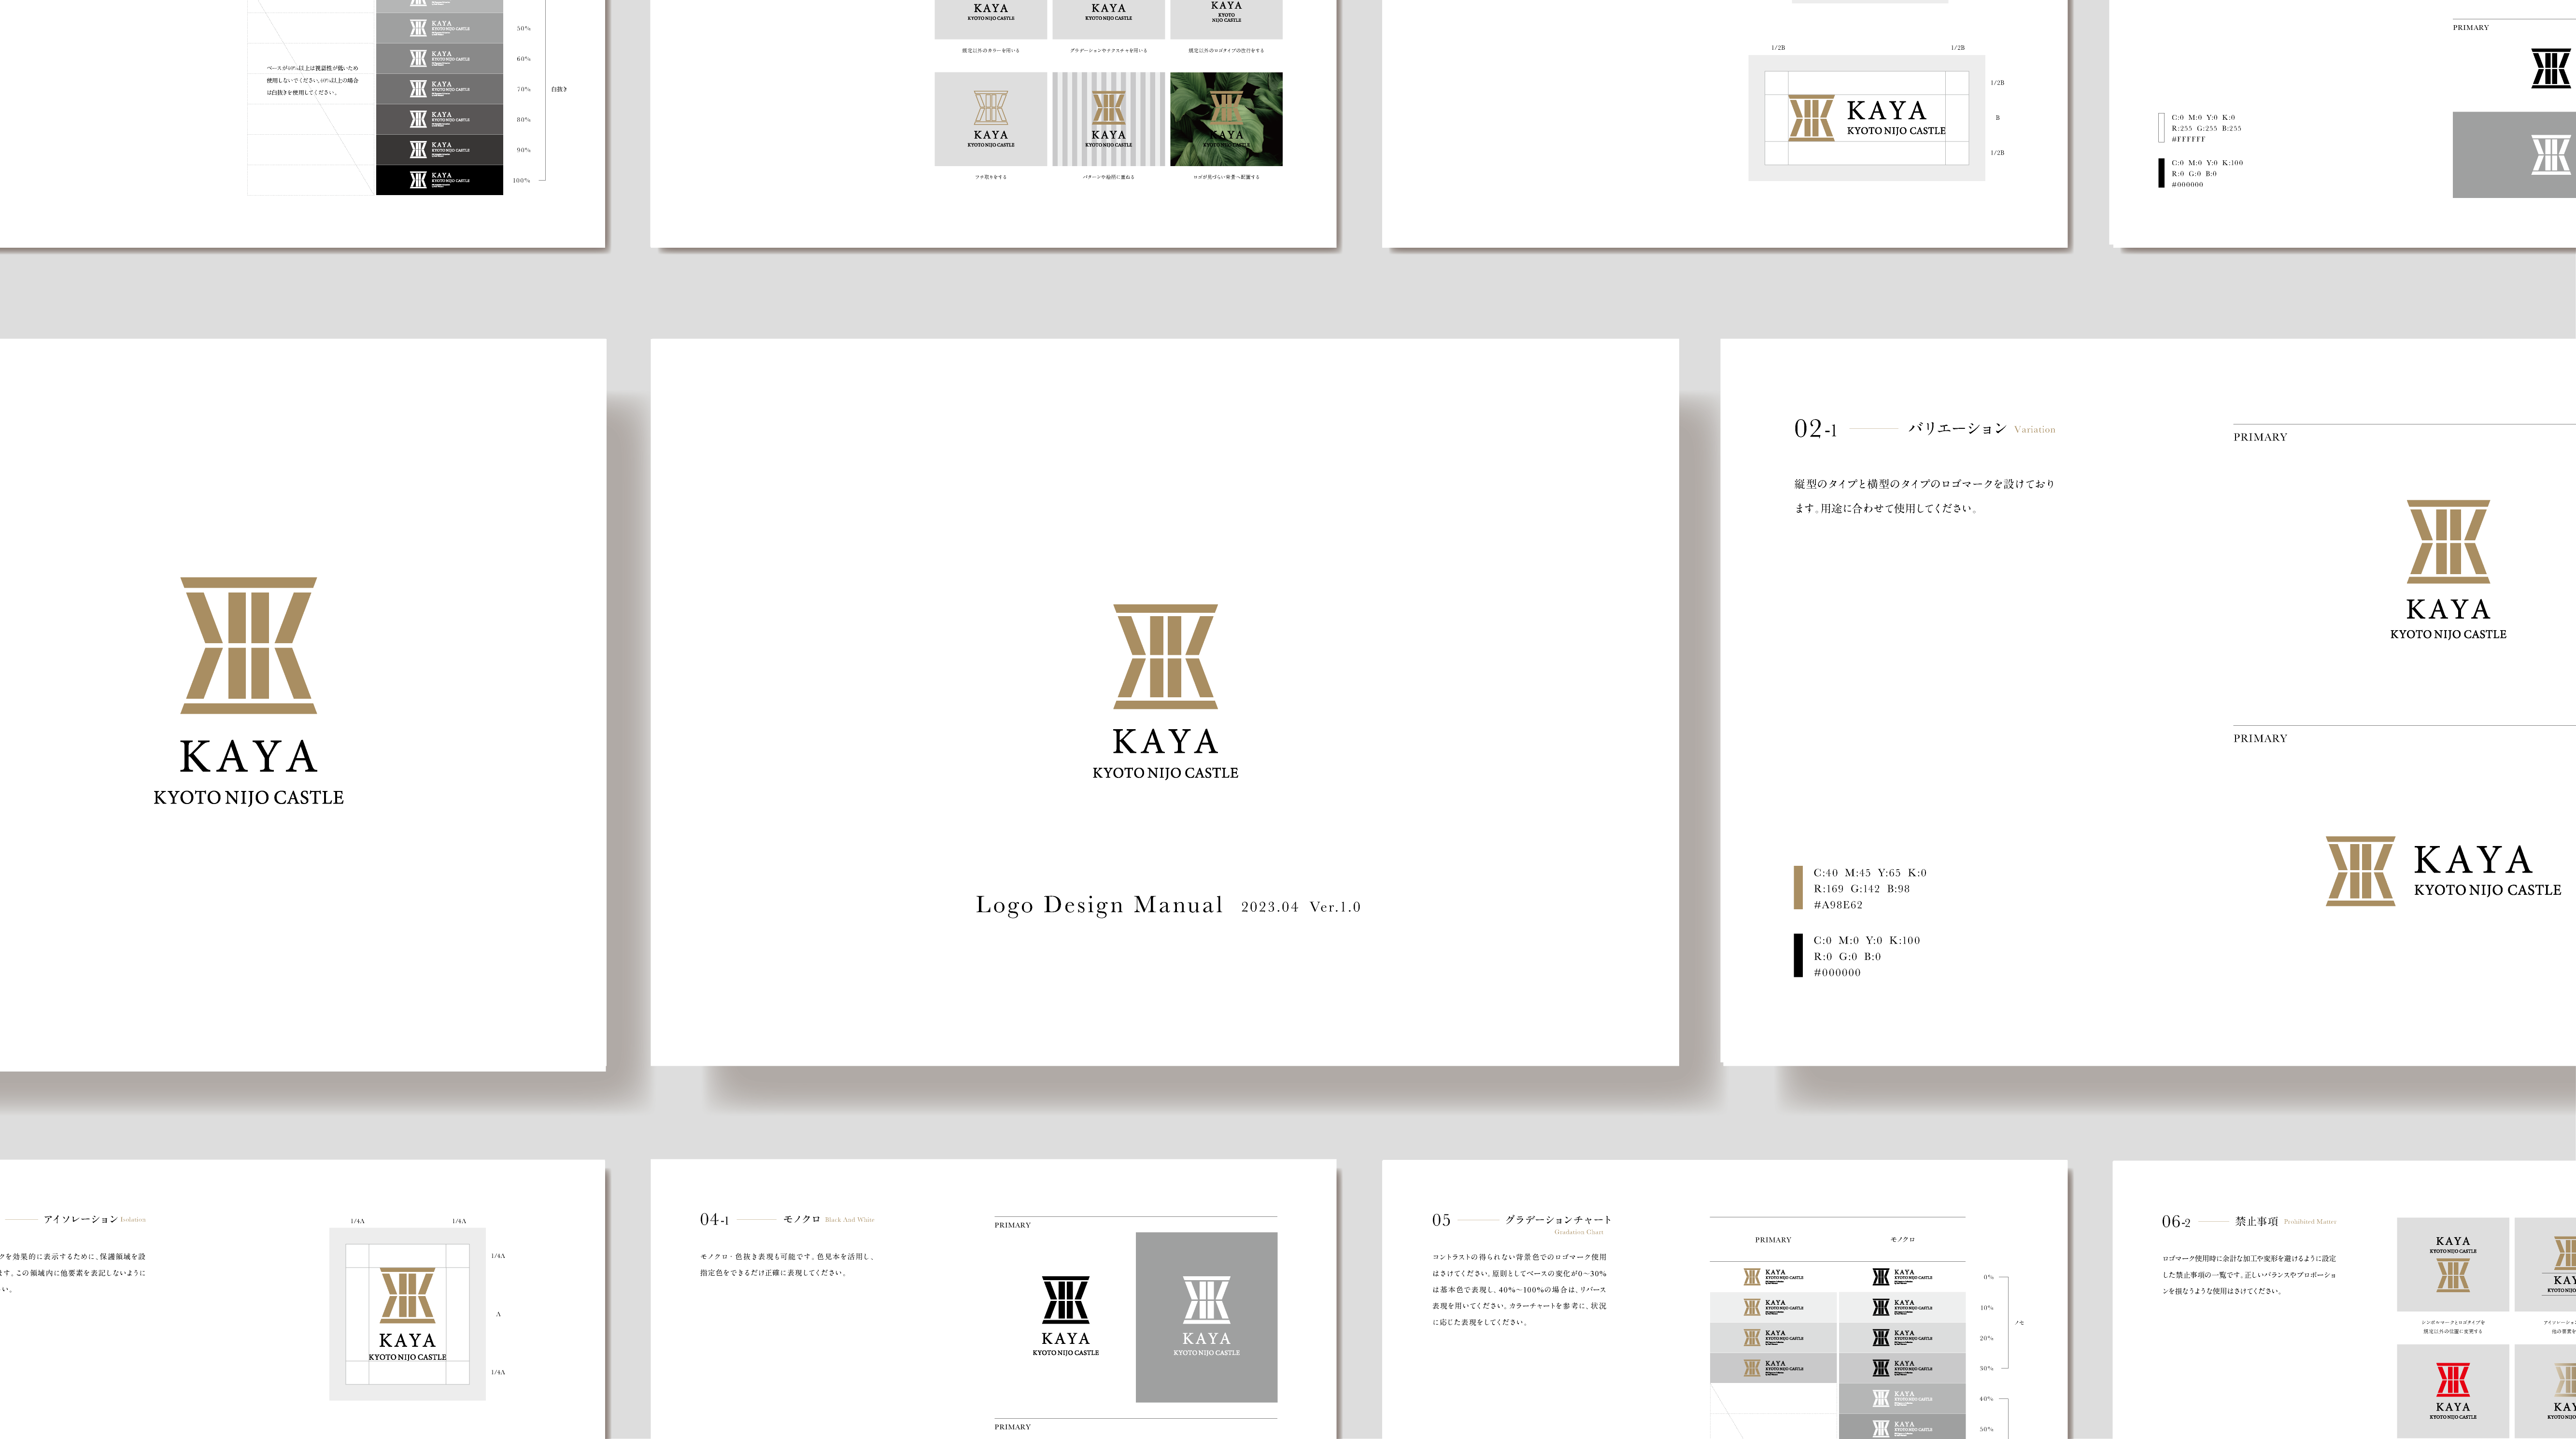Click the 'KYOTO / NIJO CASTLE' line-break thumbnail

(x=1226, y=18)
